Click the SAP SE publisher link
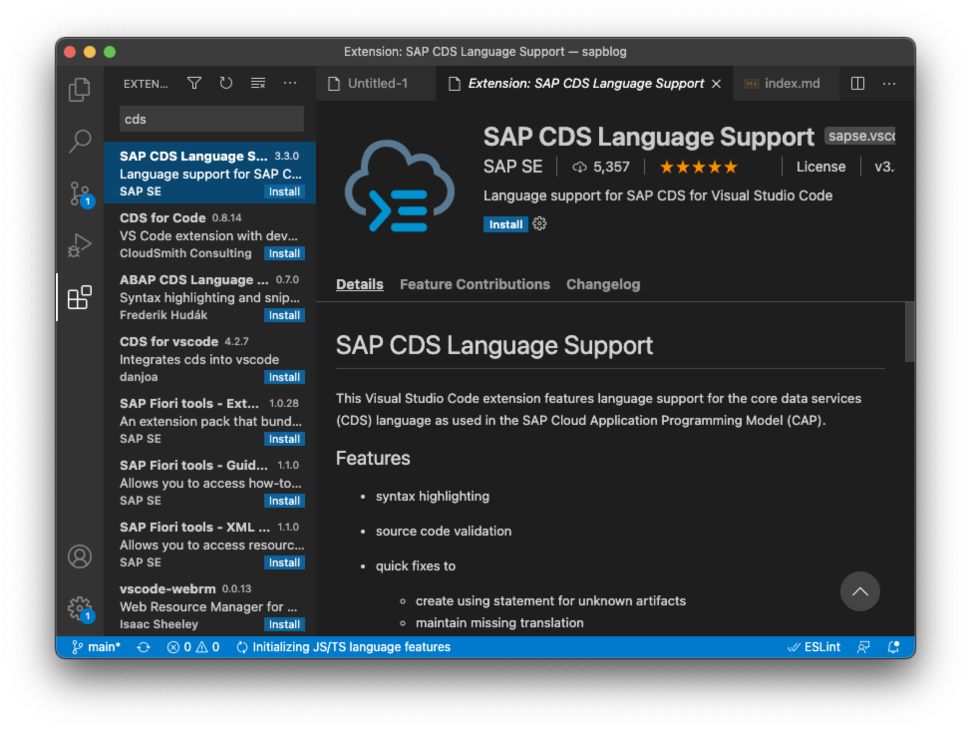Screen dimensions: 971x732 (512, 167)
